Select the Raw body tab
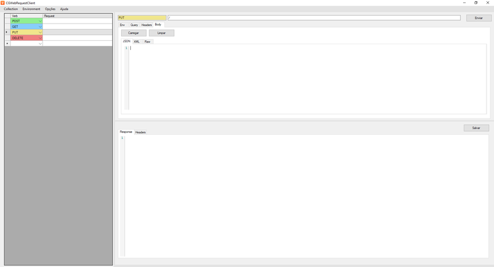 (148, 41)
